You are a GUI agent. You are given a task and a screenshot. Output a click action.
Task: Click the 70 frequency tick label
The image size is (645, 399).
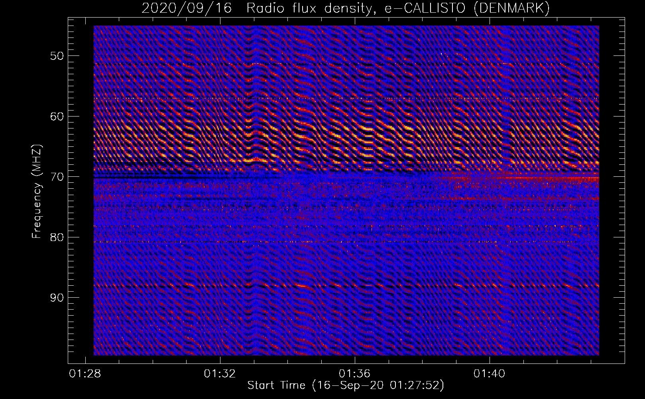(57, 177)
